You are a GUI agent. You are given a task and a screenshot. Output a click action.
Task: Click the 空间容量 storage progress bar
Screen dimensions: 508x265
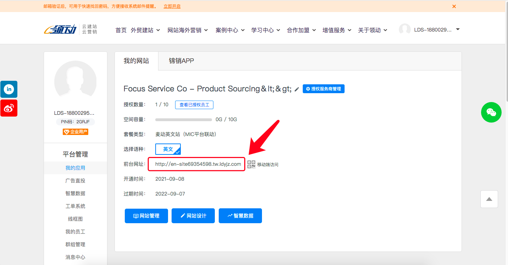click(x=184, y=120)
